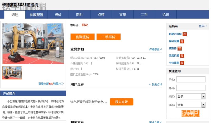Screen dimensions: 211x123
Task: Click the 快速查询 panel heading
Action: coord(175,71)
